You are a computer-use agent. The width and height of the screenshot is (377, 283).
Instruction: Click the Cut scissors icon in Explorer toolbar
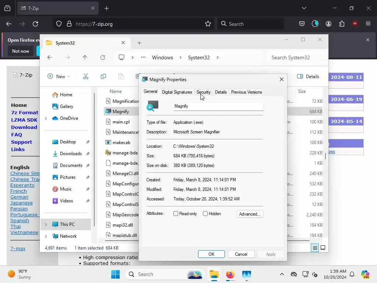85,77
